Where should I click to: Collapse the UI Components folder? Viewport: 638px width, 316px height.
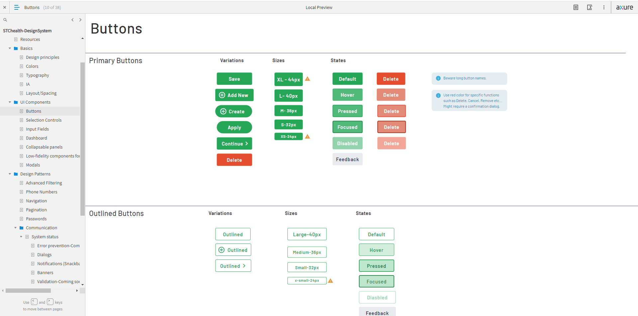click(10, 102)
